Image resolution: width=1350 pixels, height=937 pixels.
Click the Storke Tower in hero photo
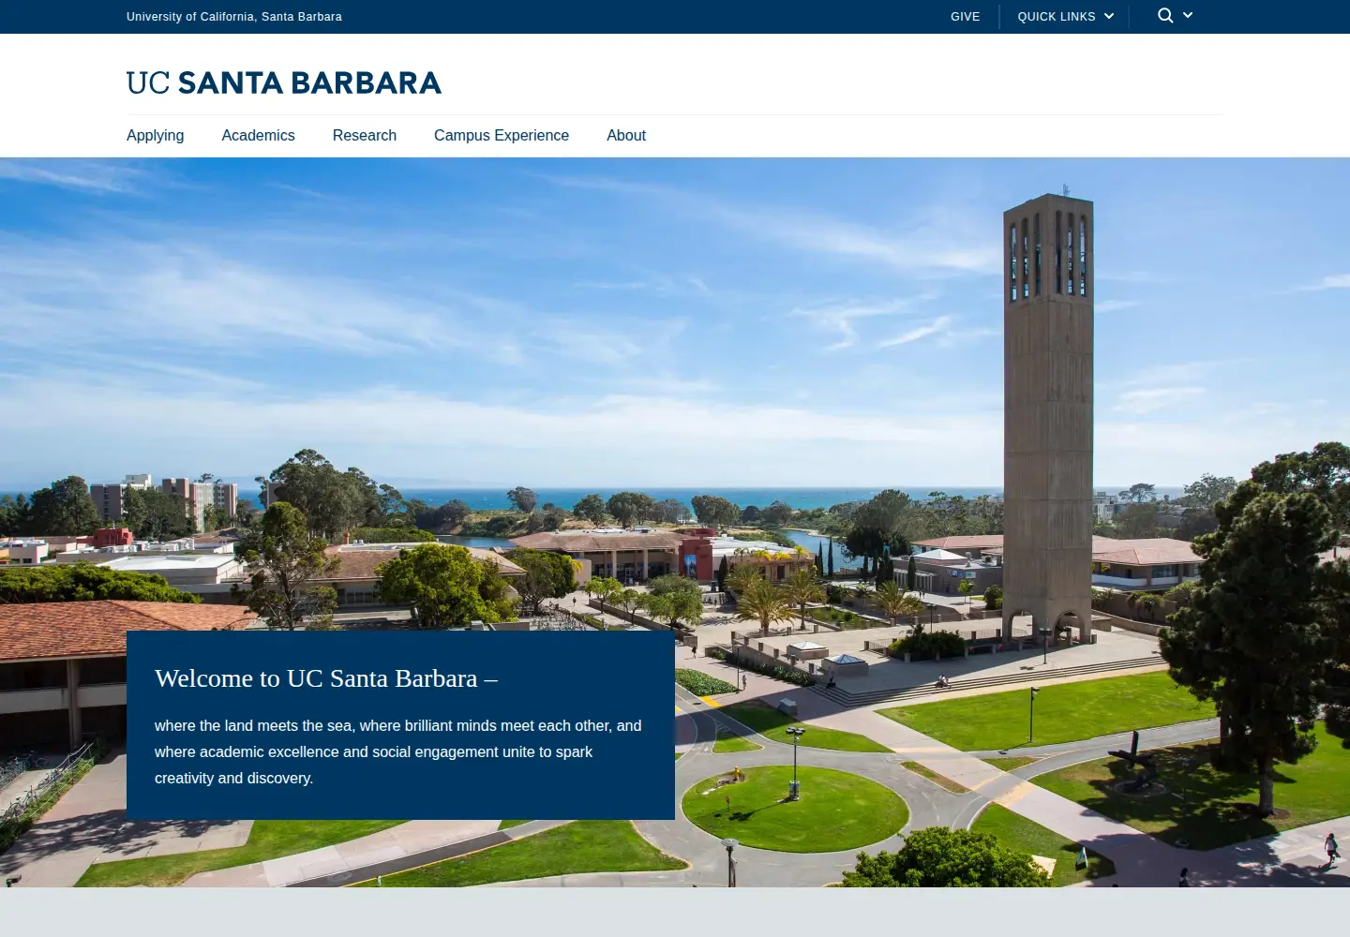coord(1048,417)
